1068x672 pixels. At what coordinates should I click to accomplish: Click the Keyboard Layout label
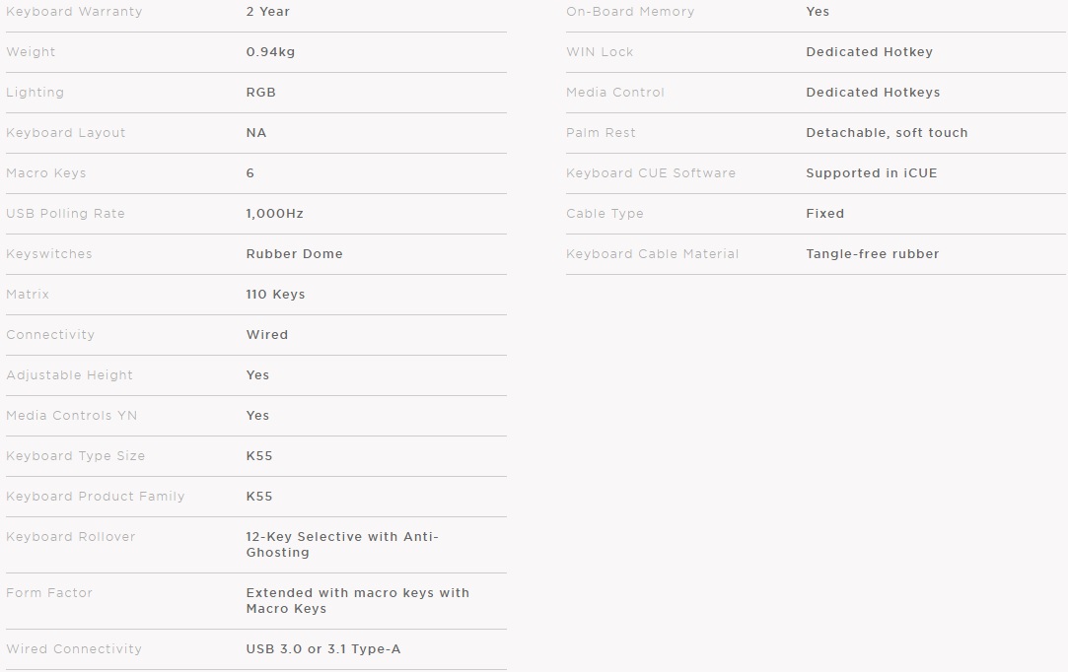pos(66,133)
